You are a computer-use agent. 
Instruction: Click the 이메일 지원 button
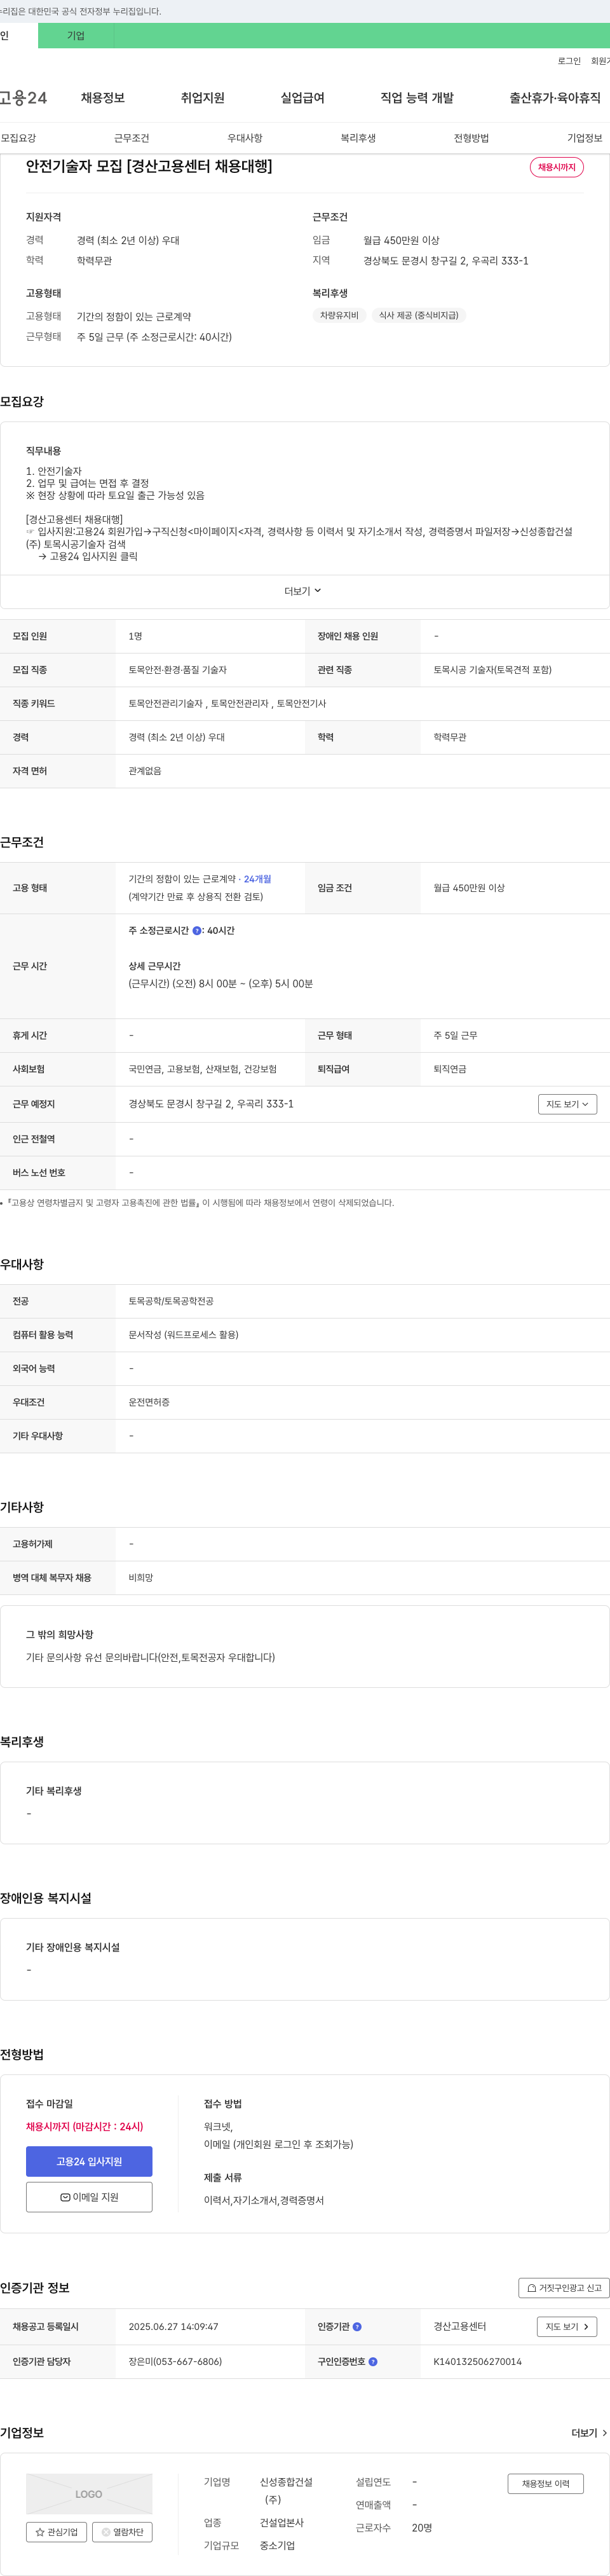pos(89,2197)
